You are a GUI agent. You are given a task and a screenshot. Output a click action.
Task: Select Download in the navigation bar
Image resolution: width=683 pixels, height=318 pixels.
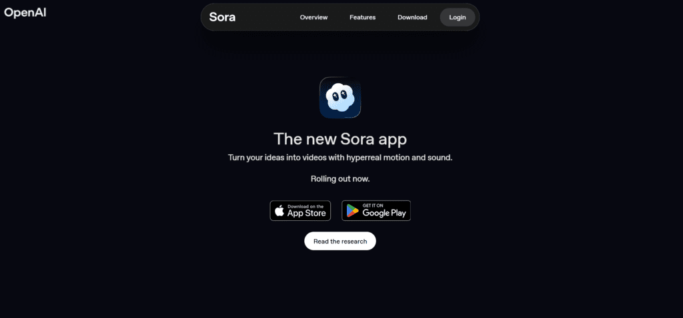coord(412,17)
